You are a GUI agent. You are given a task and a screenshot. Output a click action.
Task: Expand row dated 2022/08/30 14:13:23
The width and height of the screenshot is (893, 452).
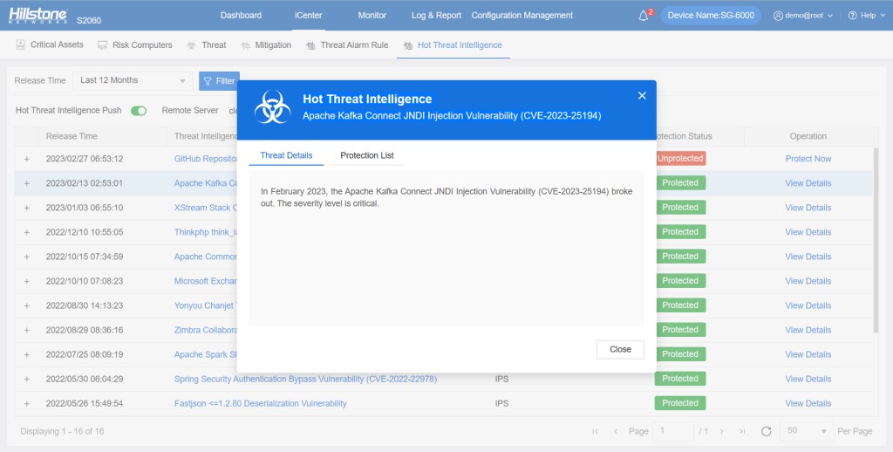(x=27, y=306)
